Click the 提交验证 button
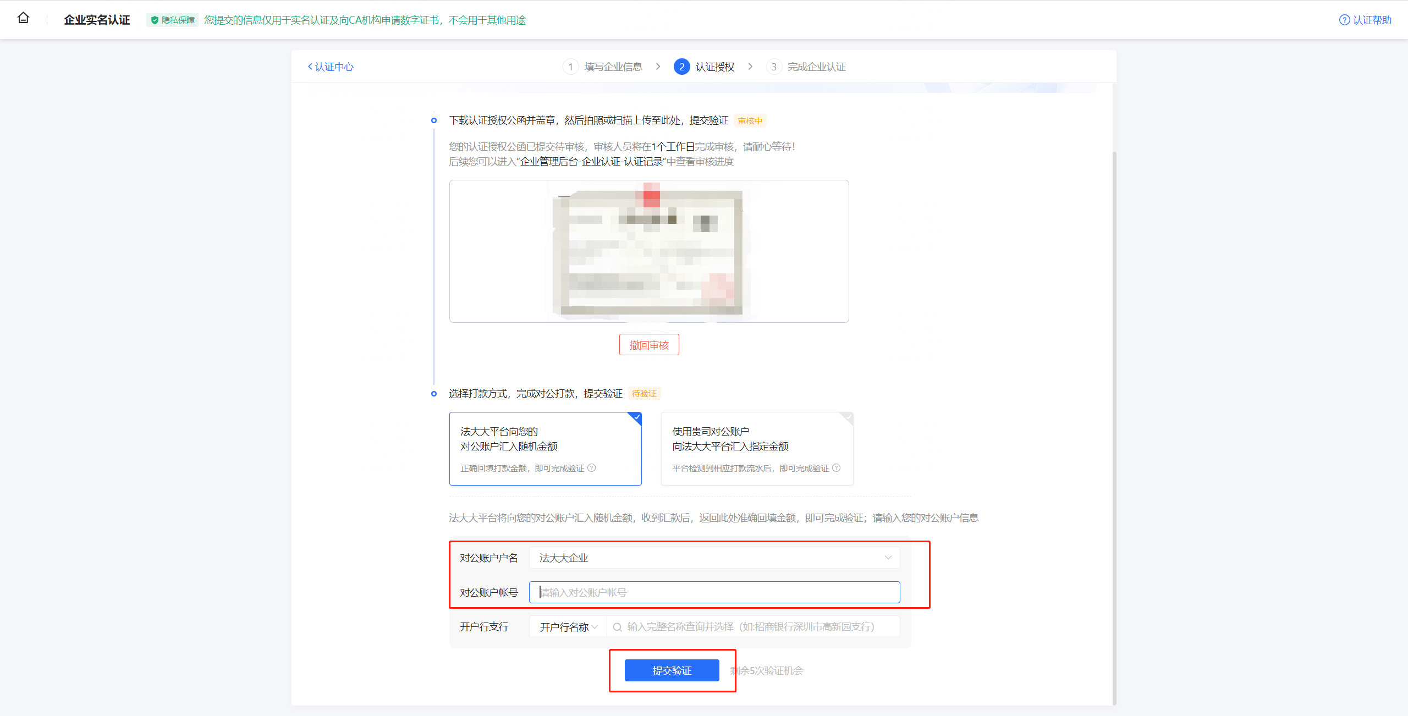 672,670
